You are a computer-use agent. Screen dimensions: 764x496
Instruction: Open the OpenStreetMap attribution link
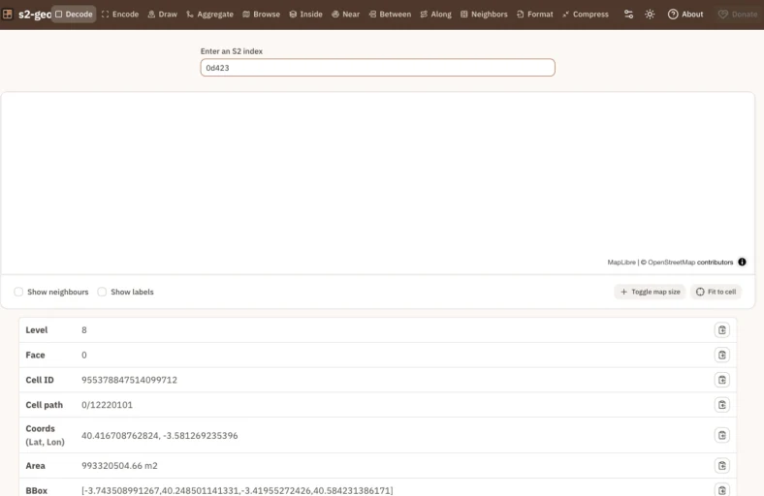pos(671,262)
